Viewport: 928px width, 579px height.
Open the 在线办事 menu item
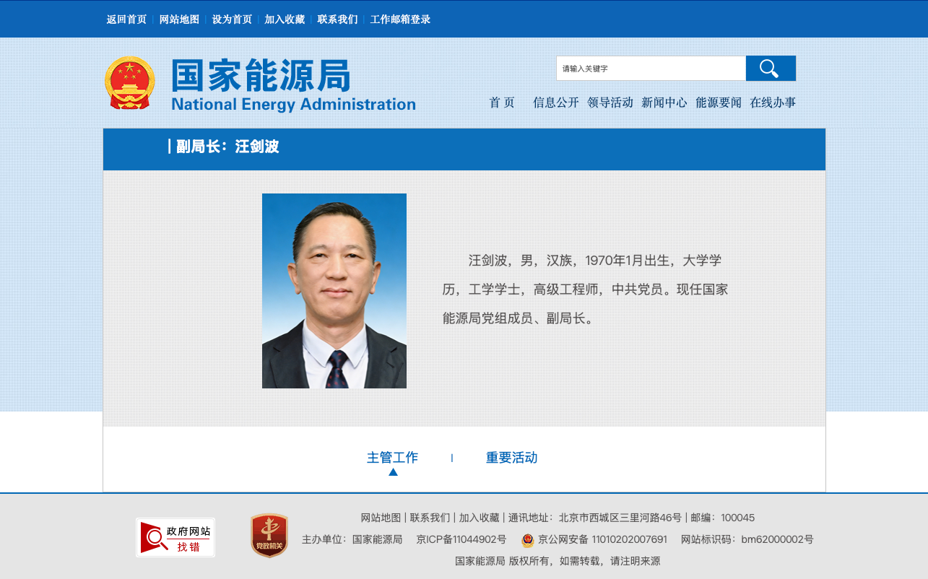(773, 103)
